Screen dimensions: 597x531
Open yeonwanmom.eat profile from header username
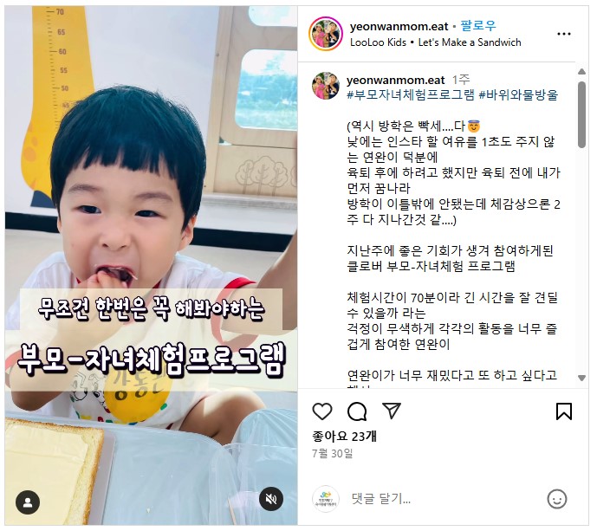[x=399, y=26]
